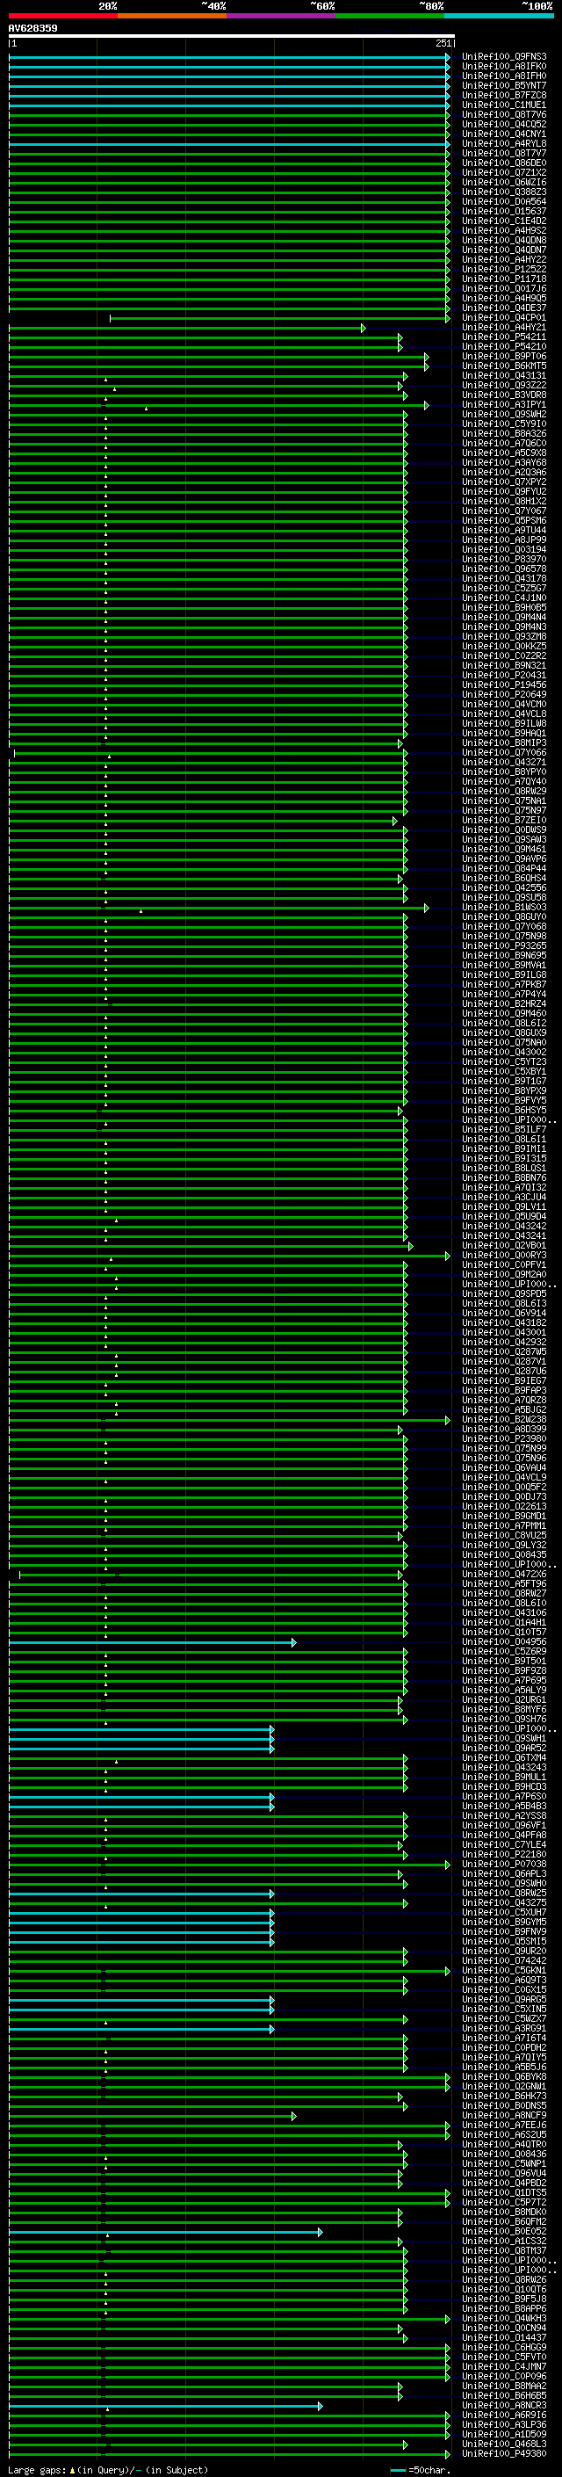Select hit label UniRef100_Q1DTS5
Image resolution: width=562 pixels, height=2477 pixels.
click(x=503, y=2192)
